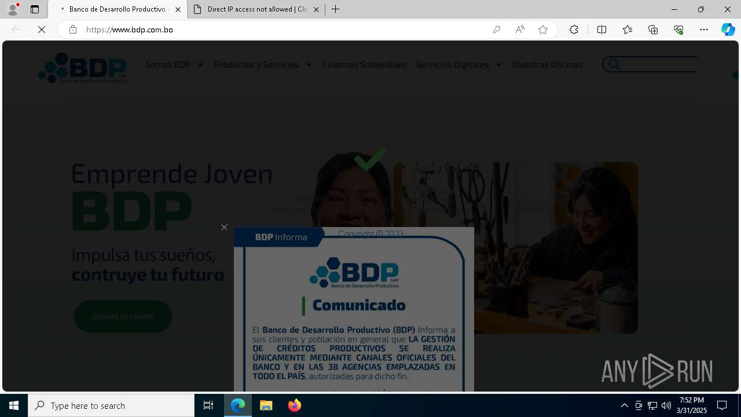741x417 pixels.
Task: Open tab actions menu icon
Action: pos(35,9)
